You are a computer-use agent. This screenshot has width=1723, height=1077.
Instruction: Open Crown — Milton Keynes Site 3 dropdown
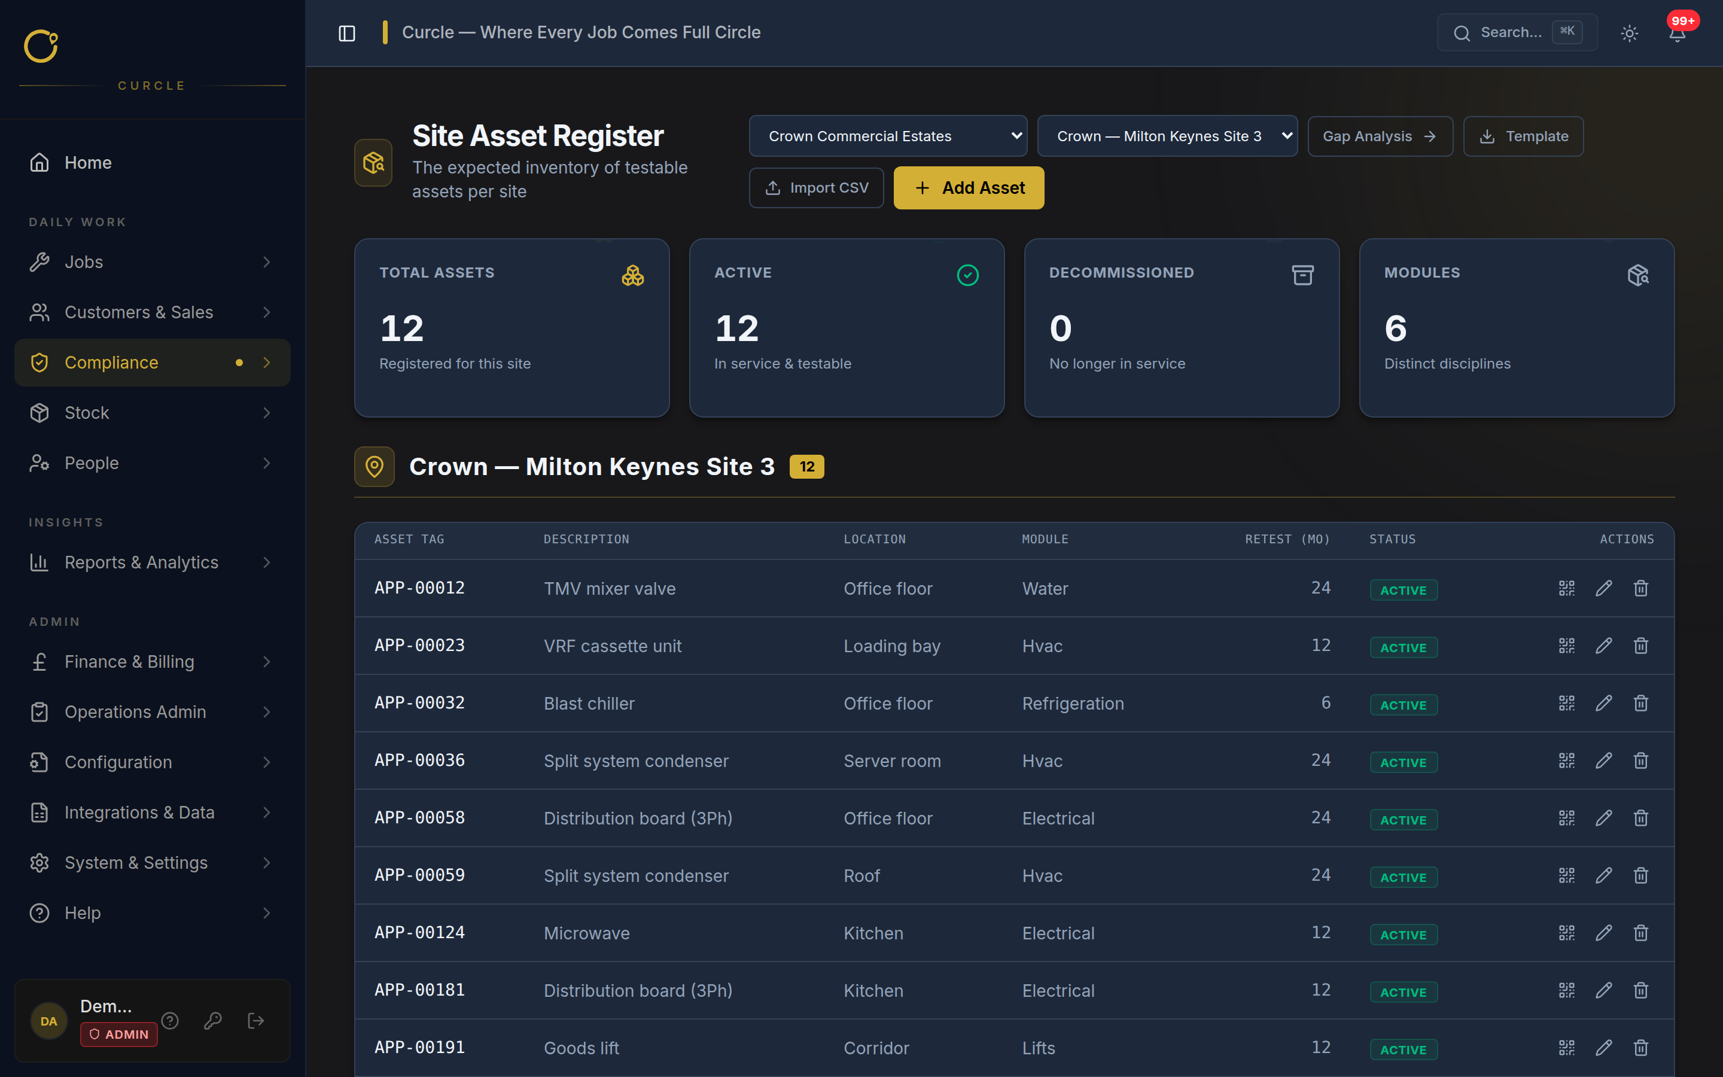coord(1167,136)
